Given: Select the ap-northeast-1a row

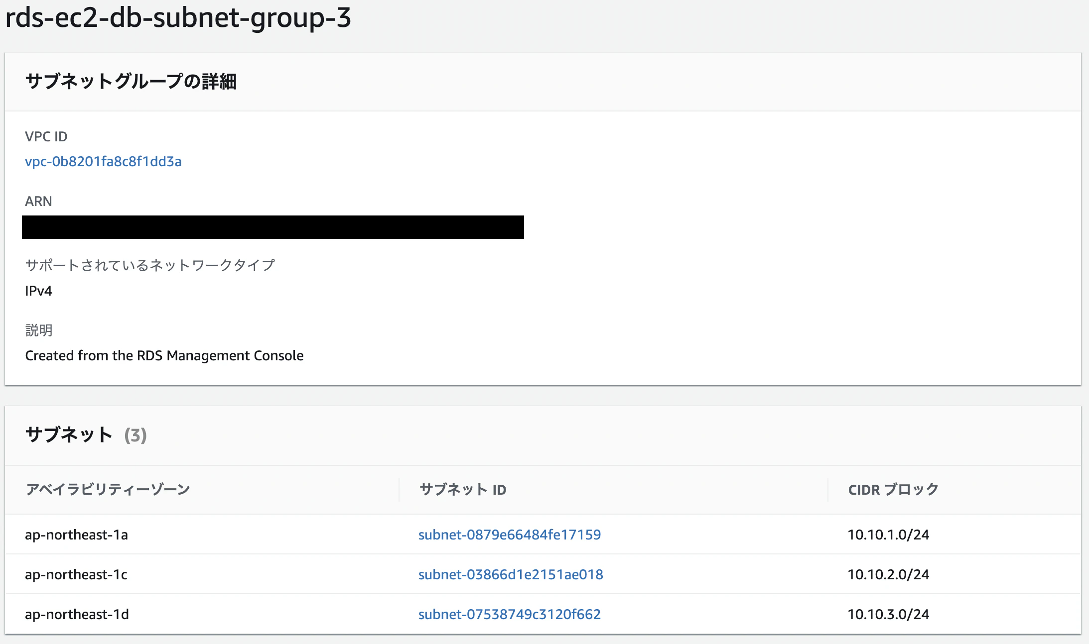Looking at the screenshot, I should tap(543, 535).
